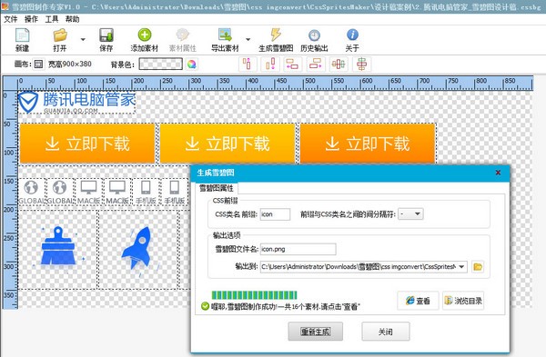
Task: Click the 查看 view button
Action: tap(418, 301)
